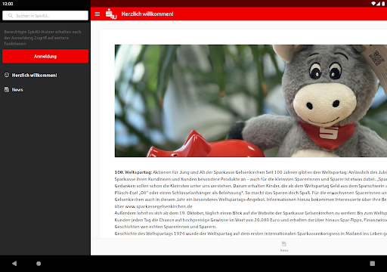Open the www.sparkassegelsenkirchen.de link
The image size is (387, 272).
(x=159, y=206)
